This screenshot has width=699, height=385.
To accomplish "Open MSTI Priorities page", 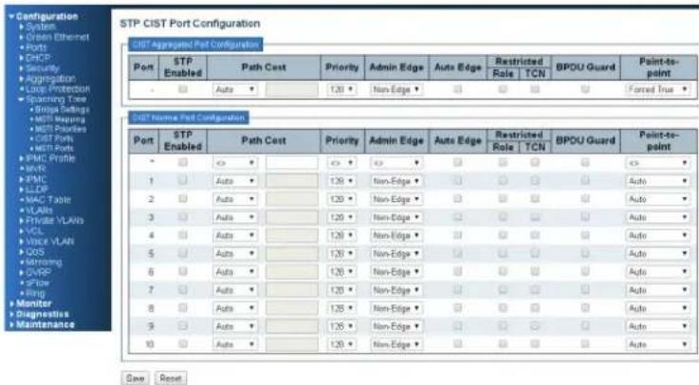I will pos(59,129).
